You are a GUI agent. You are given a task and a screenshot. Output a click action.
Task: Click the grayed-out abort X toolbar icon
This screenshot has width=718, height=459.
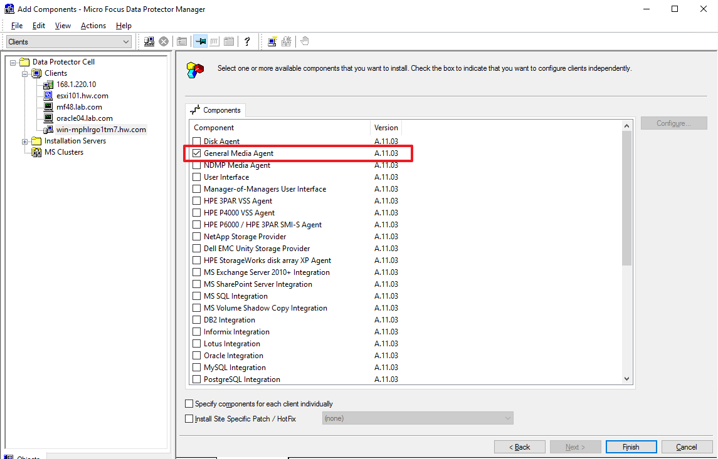(x=164, y=41)
